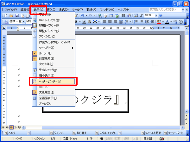Click the Center alignment icon
This screenshot has width=190, height=142.
[110, 22]
